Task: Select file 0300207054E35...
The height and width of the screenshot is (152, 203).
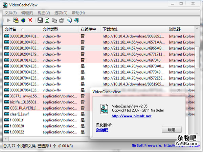Action: click(24, 84)
